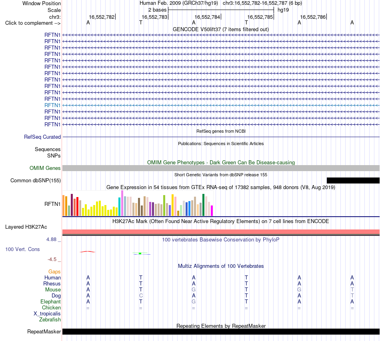Click the "Common dbSNP(155)" track label

coord(35,180)
